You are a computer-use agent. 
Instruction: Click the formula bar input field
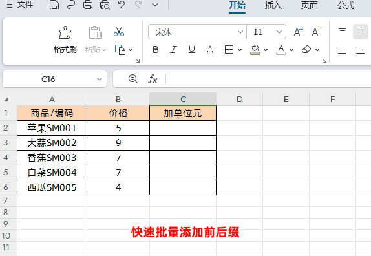268,79
